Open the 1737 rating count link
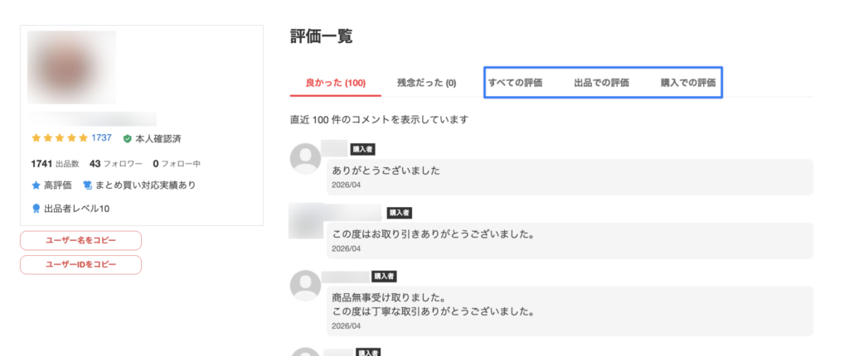Image resolution: width=849 pixels, height=356 pixels. [101, 138]
